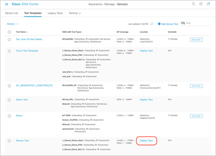Click Deploy Test for Cisco Test Template
This screenshot has width=216, height=156.
pos(146,51)
